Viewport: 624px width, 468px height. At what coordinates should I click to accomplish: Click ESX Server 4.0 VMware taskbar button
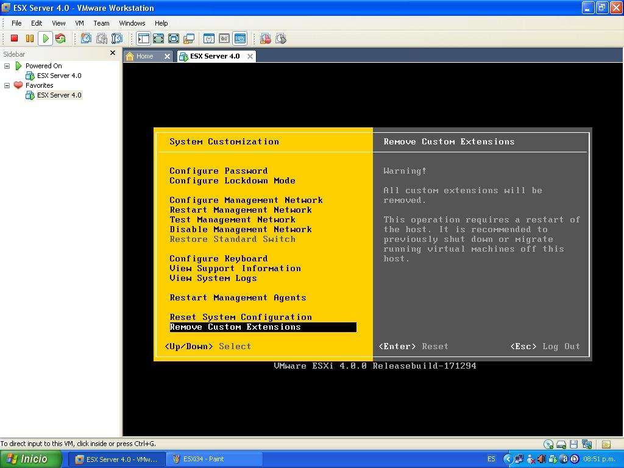117,459
